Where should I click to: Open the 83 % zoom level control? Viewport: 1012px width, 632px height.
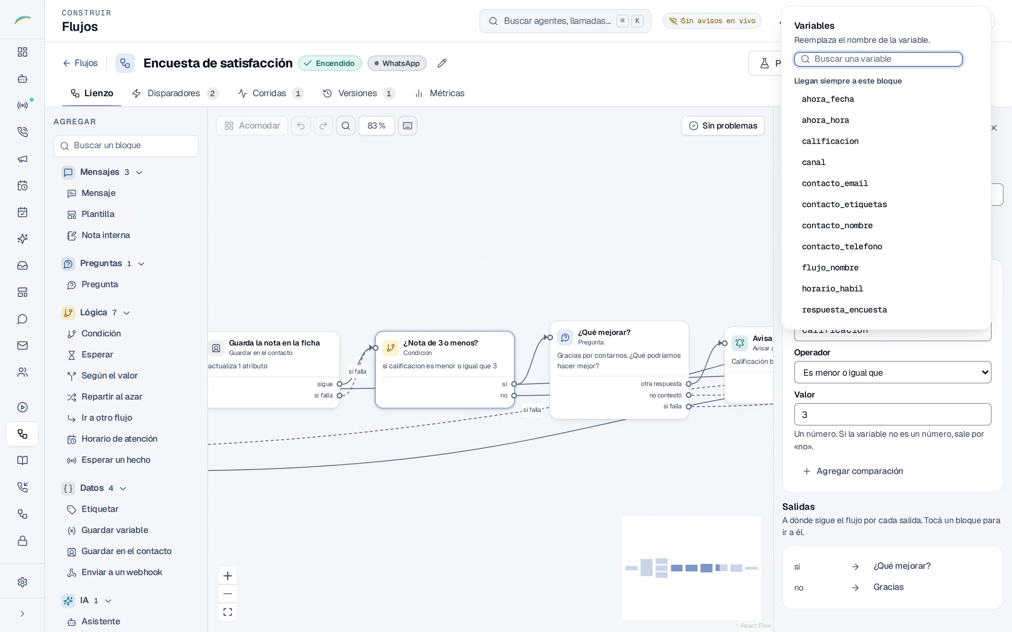pos(376,126)
